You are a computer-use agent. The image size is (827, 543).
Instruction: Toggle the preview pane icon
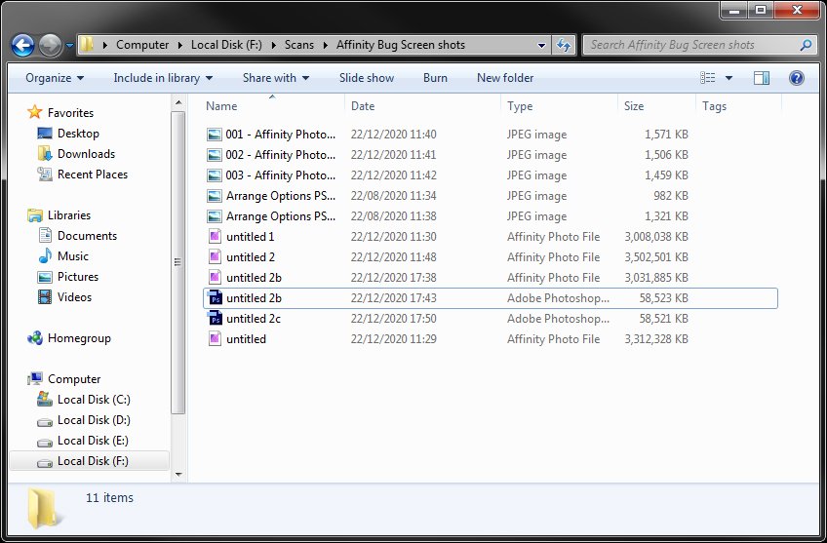tap(761, 78)
